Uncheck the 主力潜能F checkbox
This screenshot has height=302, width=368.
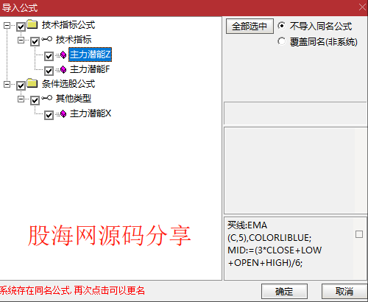[x=49, y=71]
